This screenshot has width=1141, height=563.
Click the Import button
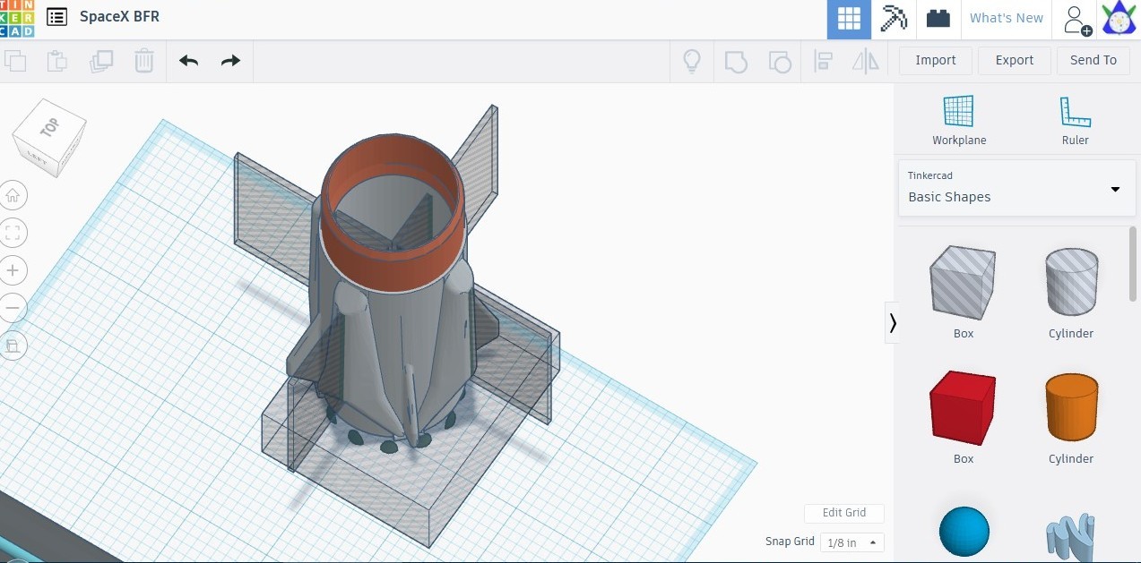[936, 60]
